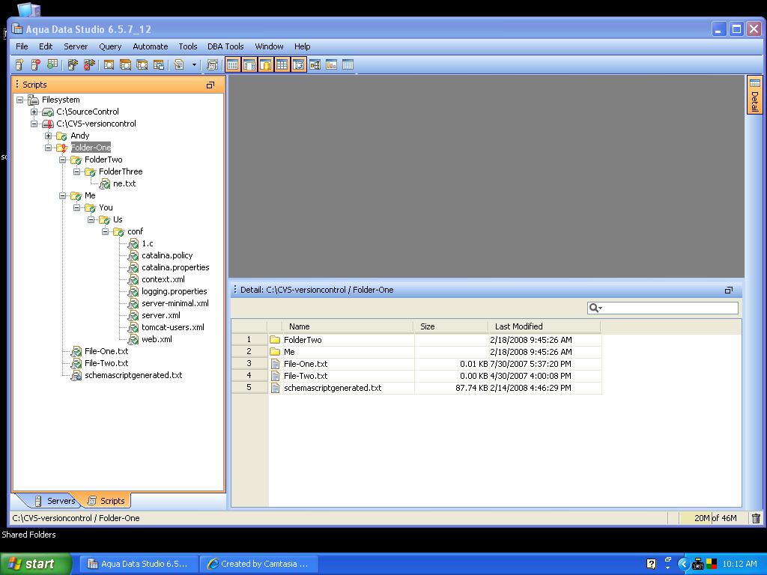
Task: Sort by Name column header
Action: (348, 326)
